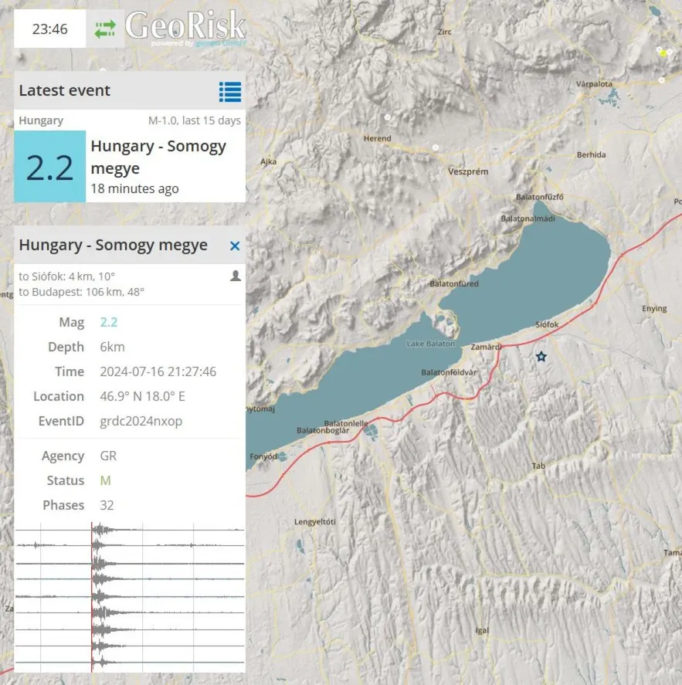Click the Latest event header

[65, 90]
